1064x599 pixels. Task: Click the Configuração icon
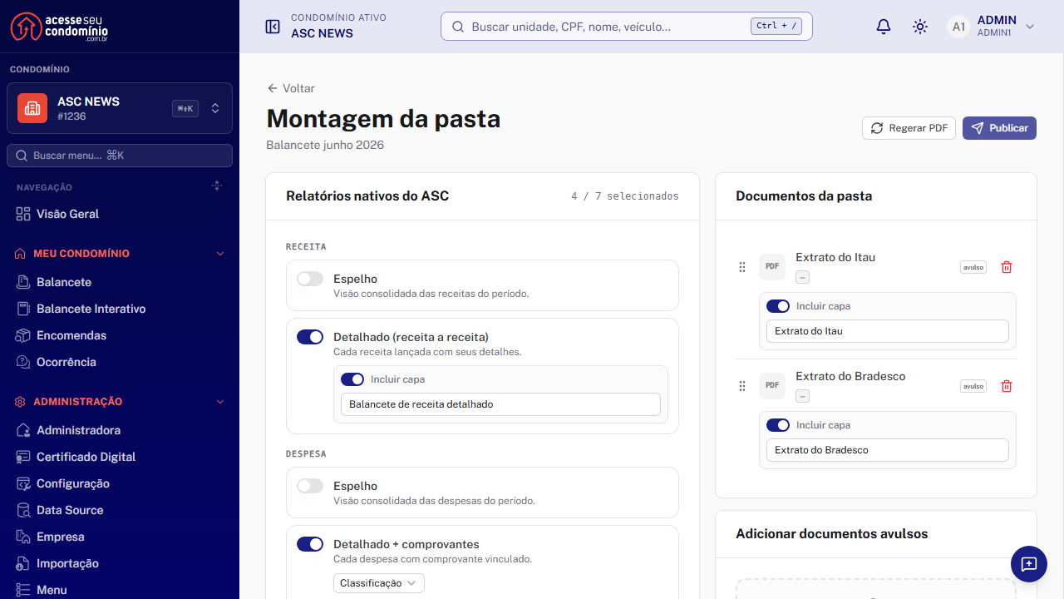[x=23, y=483]
